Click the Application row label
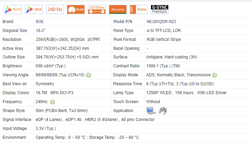This screenshot has width=252, height=144. coord(123,111)
